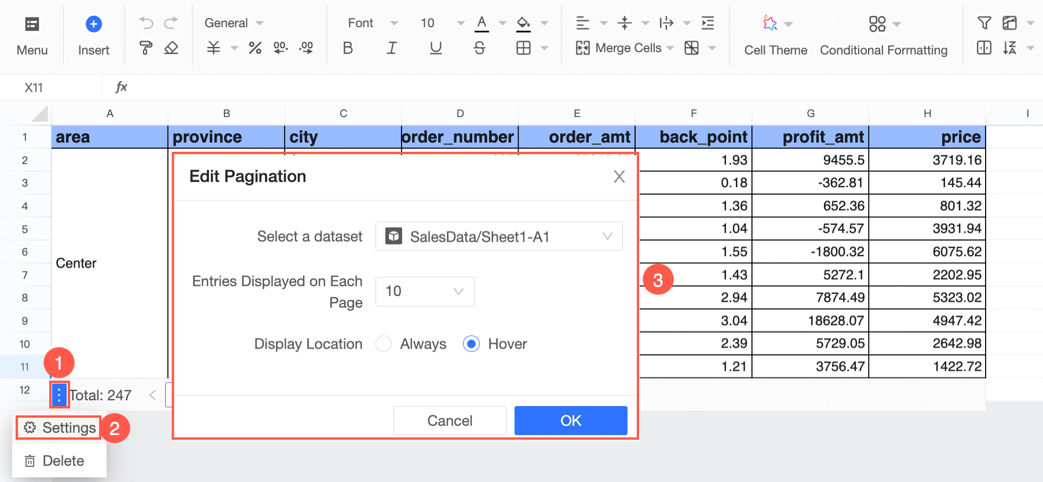This screenshot has width=1043, height=482.
Task: Click the text wrap overflow icon
Action: [666, 23]
